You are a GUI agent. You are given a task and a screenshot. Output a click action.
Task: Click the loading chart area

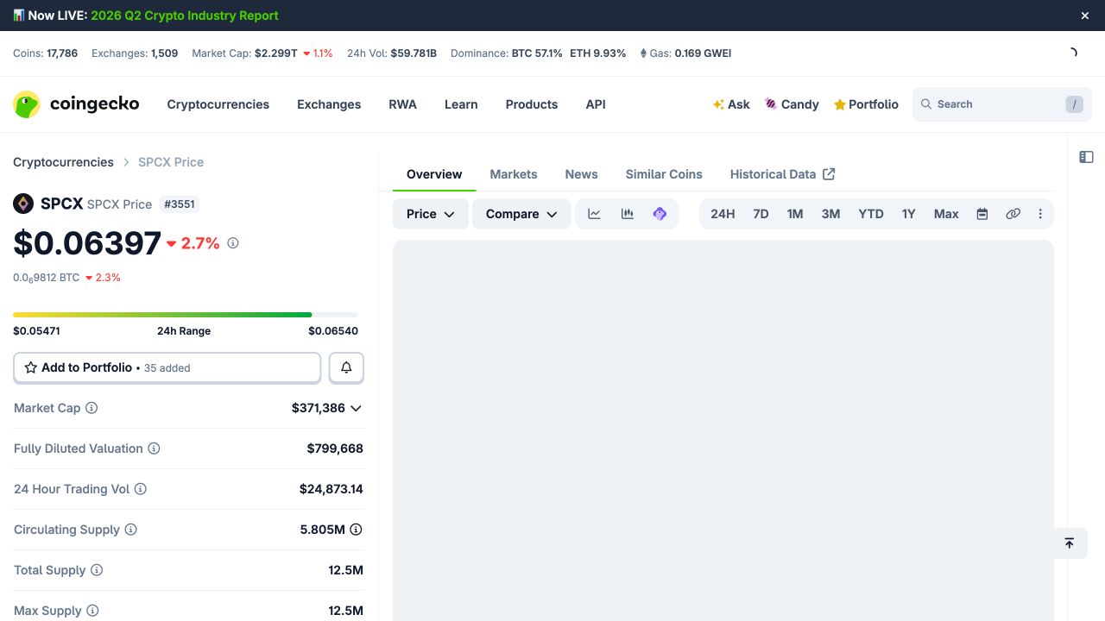tap(723, 430)
